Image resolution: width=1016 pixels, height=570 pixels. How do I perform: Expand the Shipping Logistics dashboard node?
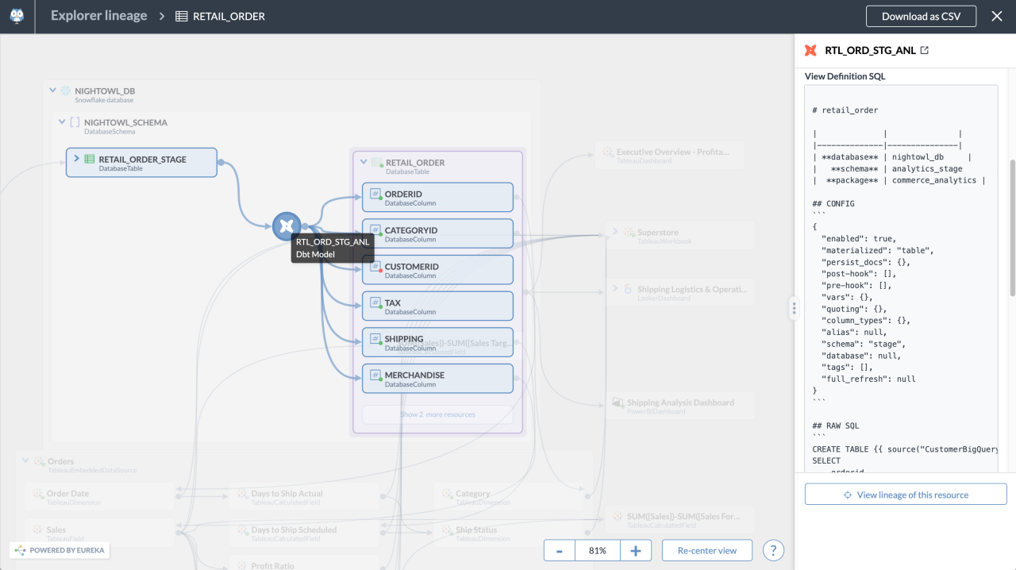(x=614, y=290)
